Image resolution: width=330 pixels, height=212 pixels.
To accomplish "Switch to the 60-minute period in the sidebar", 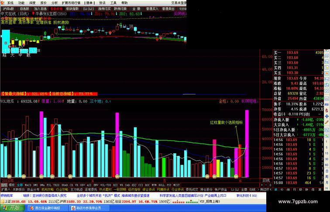I will click(x=327, y=165).
